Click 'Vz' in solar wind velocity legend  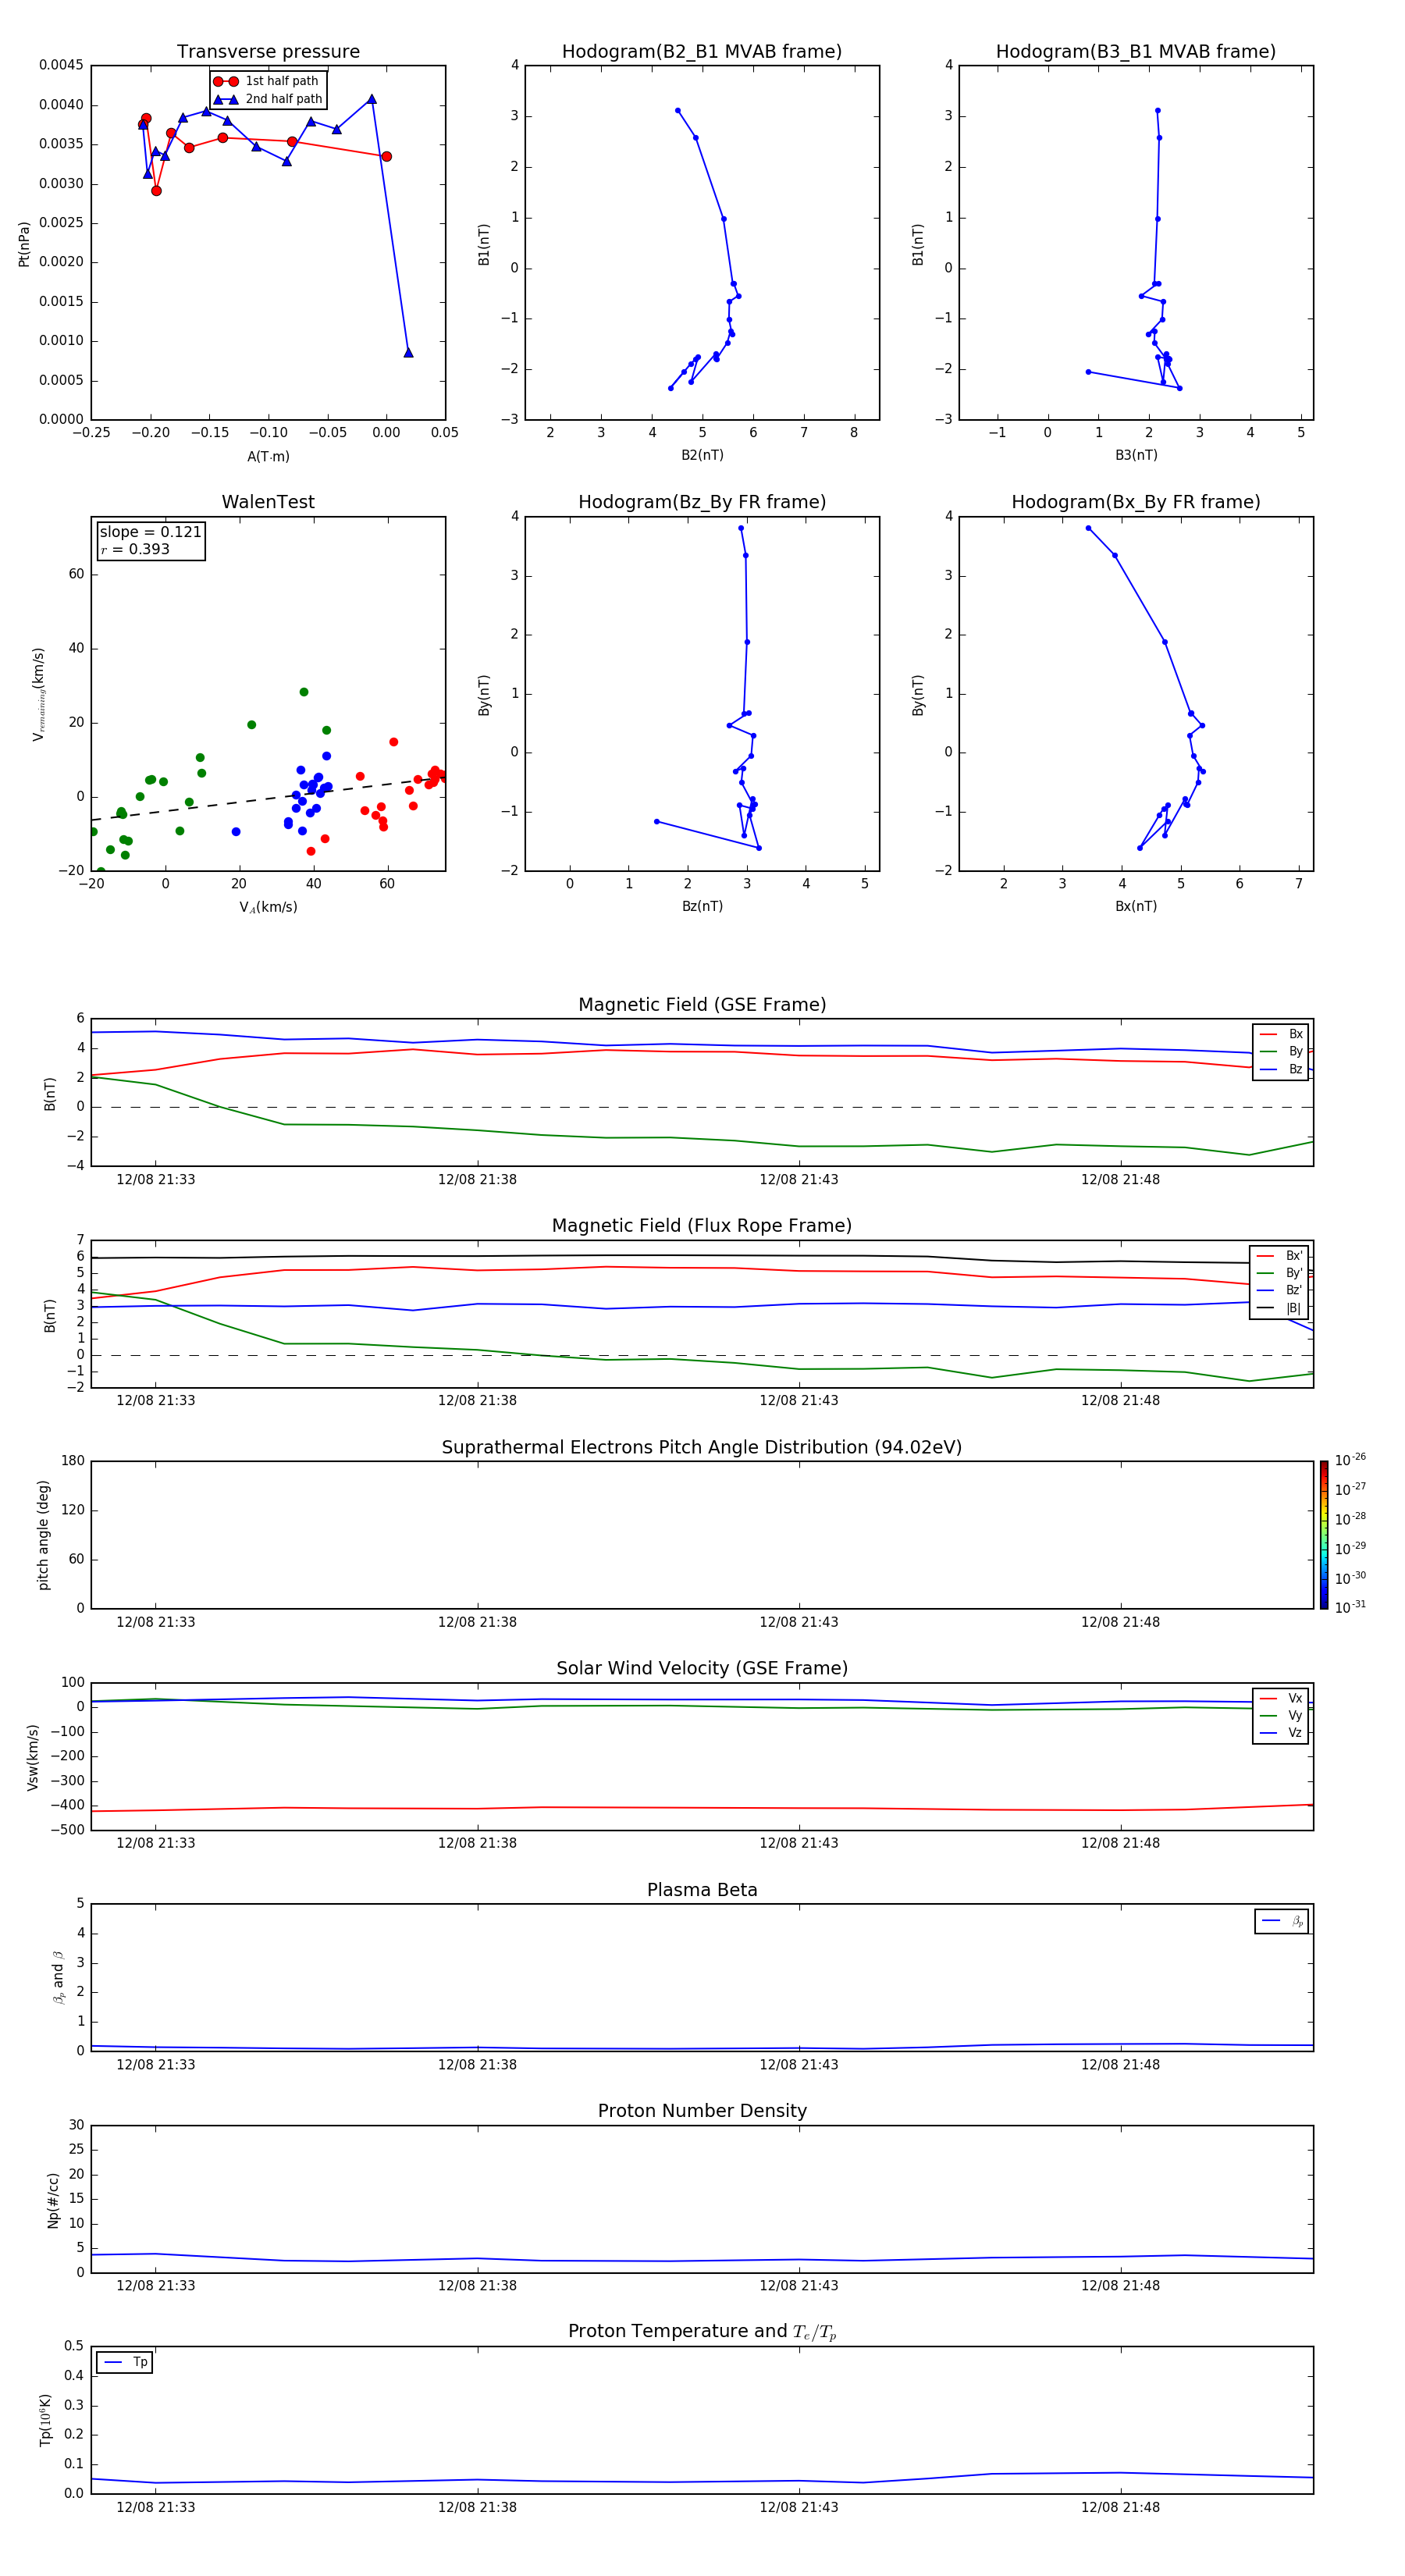click(1281, 1732)
